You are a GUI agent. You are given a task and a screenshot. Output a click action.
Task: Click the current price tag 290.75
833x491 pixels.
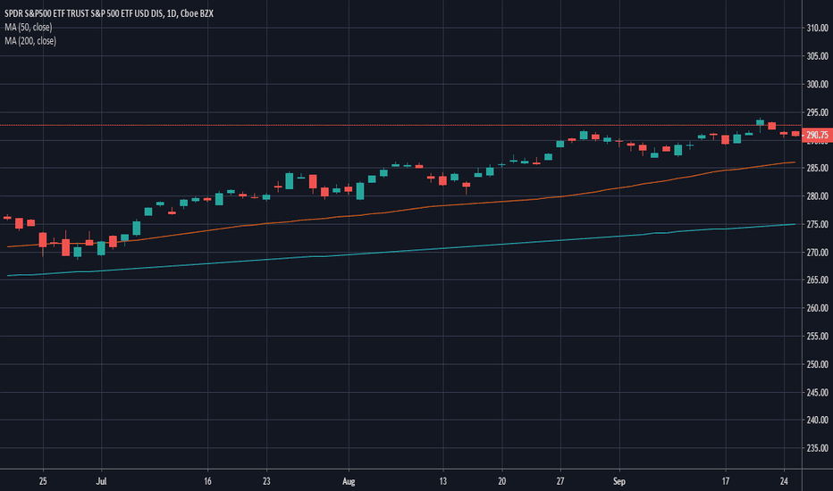[x=817, y=135]
